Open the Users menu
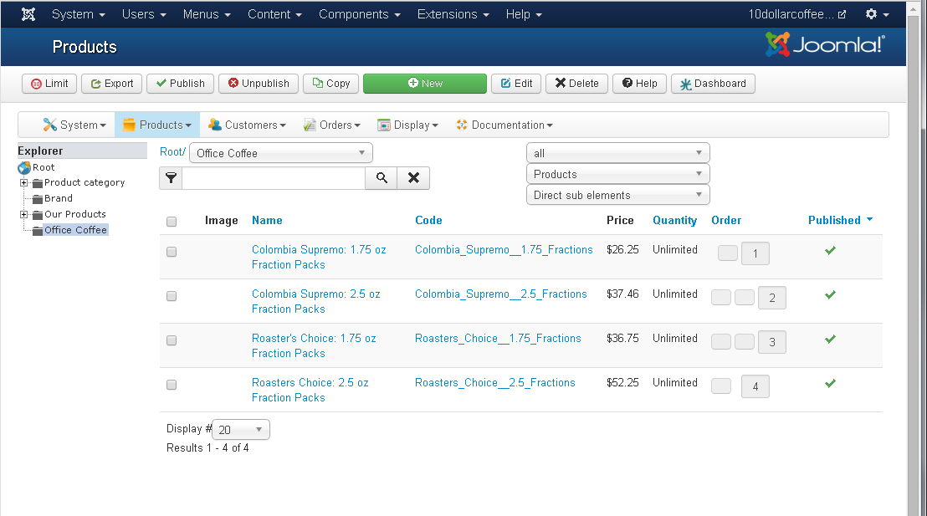The image size is (927, 516). (x=144, y=14)
